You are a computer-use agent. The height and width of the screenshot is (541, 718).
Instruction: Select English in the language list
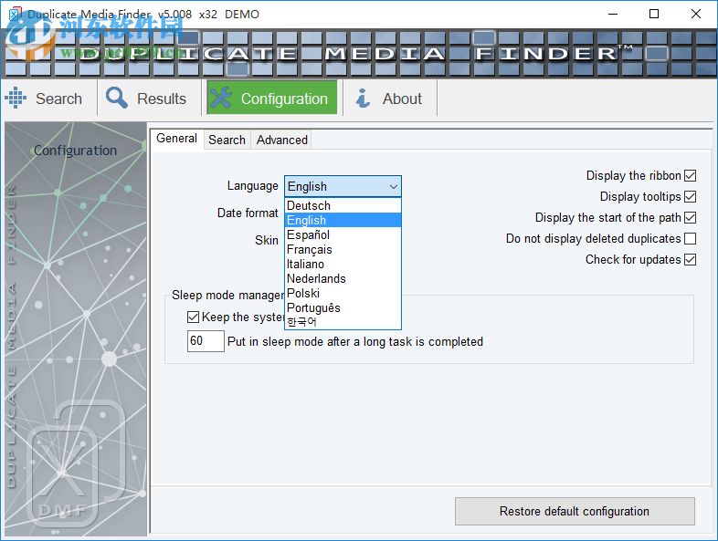point(343,221)
